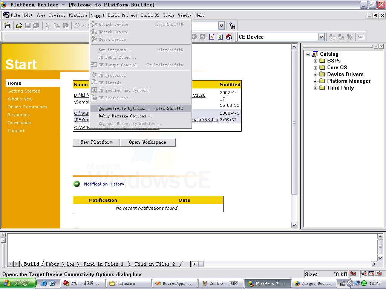Click the Open Workspace button
This screenshot has width=386, height=289.
tap(148, 142)
